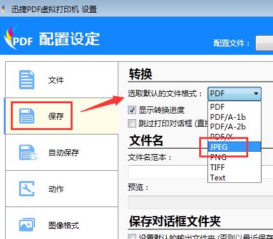The width and height of the screenshot is (273, 239).
Task: Click the 文件 document icon in sidebar
Action: tap(27, 80)
